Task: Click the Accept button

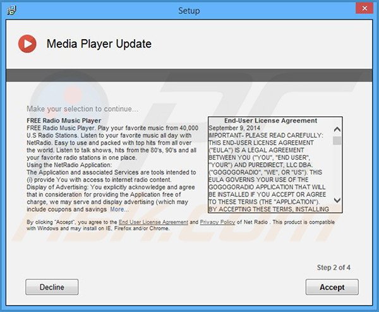Action: point(332,287)
